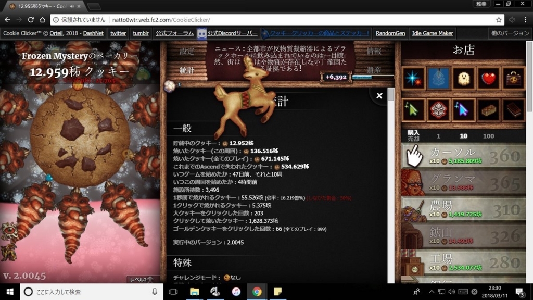This screenshot has height=300, width=533.
Task: Buy the red heart upgrade icon
Action: point(488,78)
